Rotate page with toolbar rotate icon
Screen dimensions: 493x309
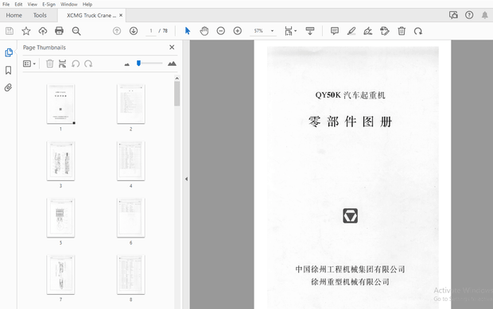click(x=417, y=31)
